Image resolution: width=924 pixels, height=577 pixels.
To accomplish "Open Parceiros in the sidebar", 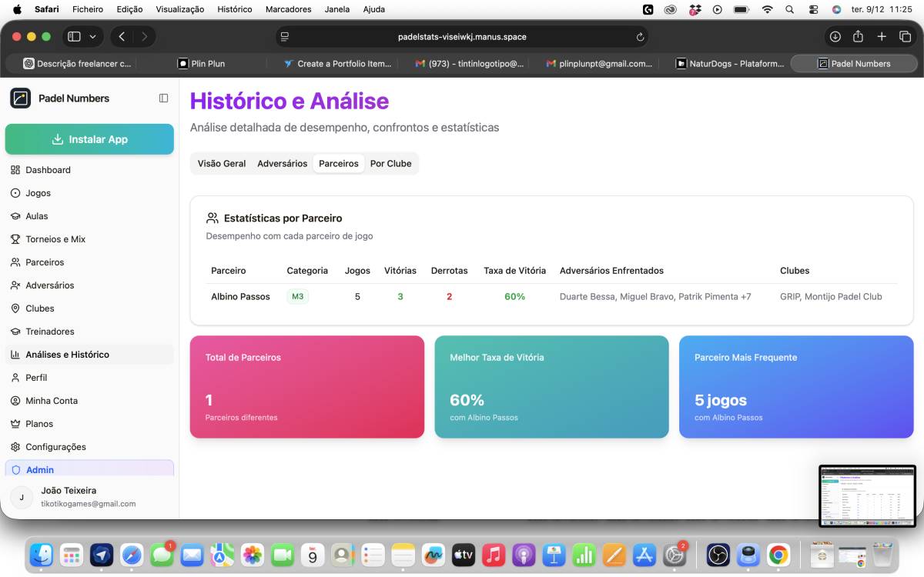I will point(89,262).
